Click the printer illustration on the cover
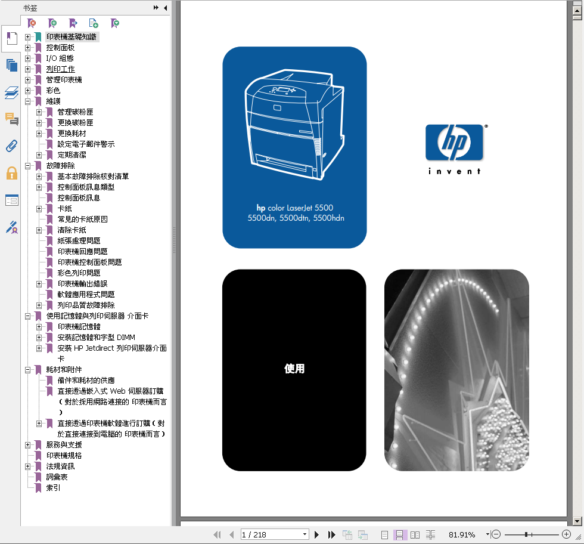This screenshot has height=544, width=584. (x=294, y=124)
